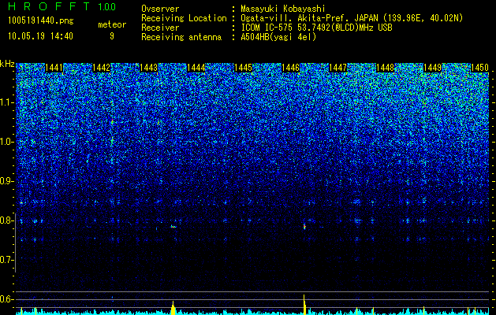The image size is (496, 315).
Task: Click the 0.7 frequency axis label
Action: [6, 260]
